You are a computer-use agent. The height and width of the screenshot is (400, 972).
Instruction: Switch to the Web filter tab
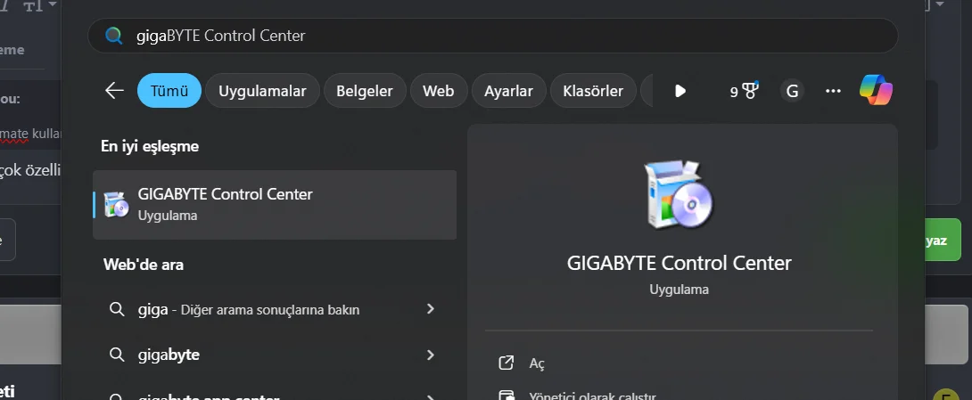[x=438, y=91]
